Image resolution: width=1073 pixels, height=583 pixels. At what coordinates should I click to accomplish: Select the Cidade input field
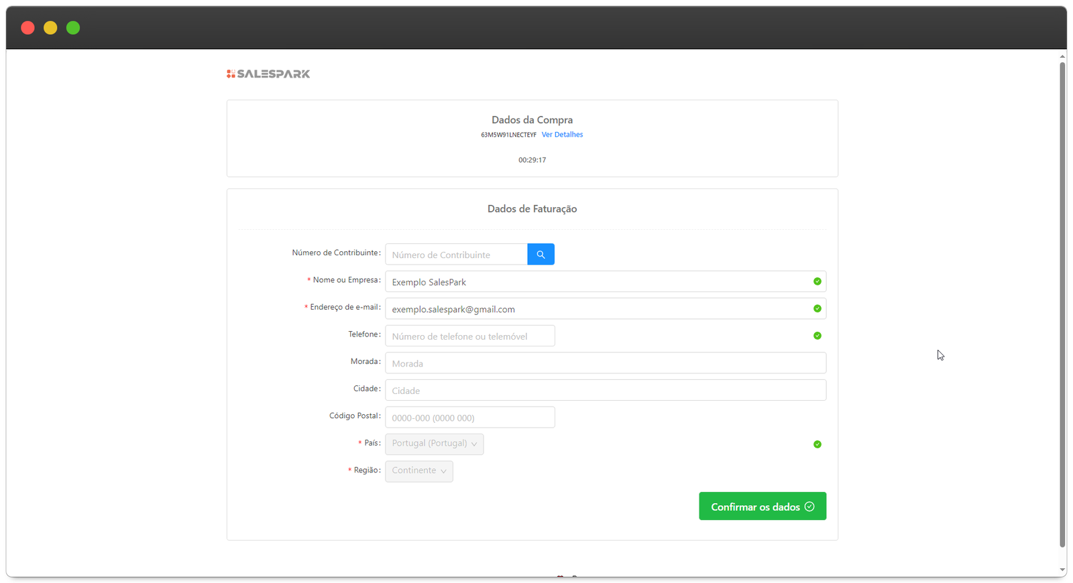605,391
